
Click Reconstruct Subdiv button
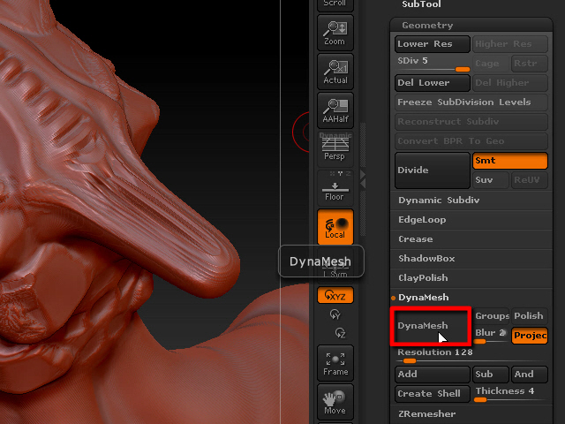coord(471,122)
